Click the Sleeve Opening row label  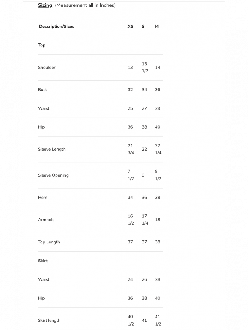[x=53, y=175]
